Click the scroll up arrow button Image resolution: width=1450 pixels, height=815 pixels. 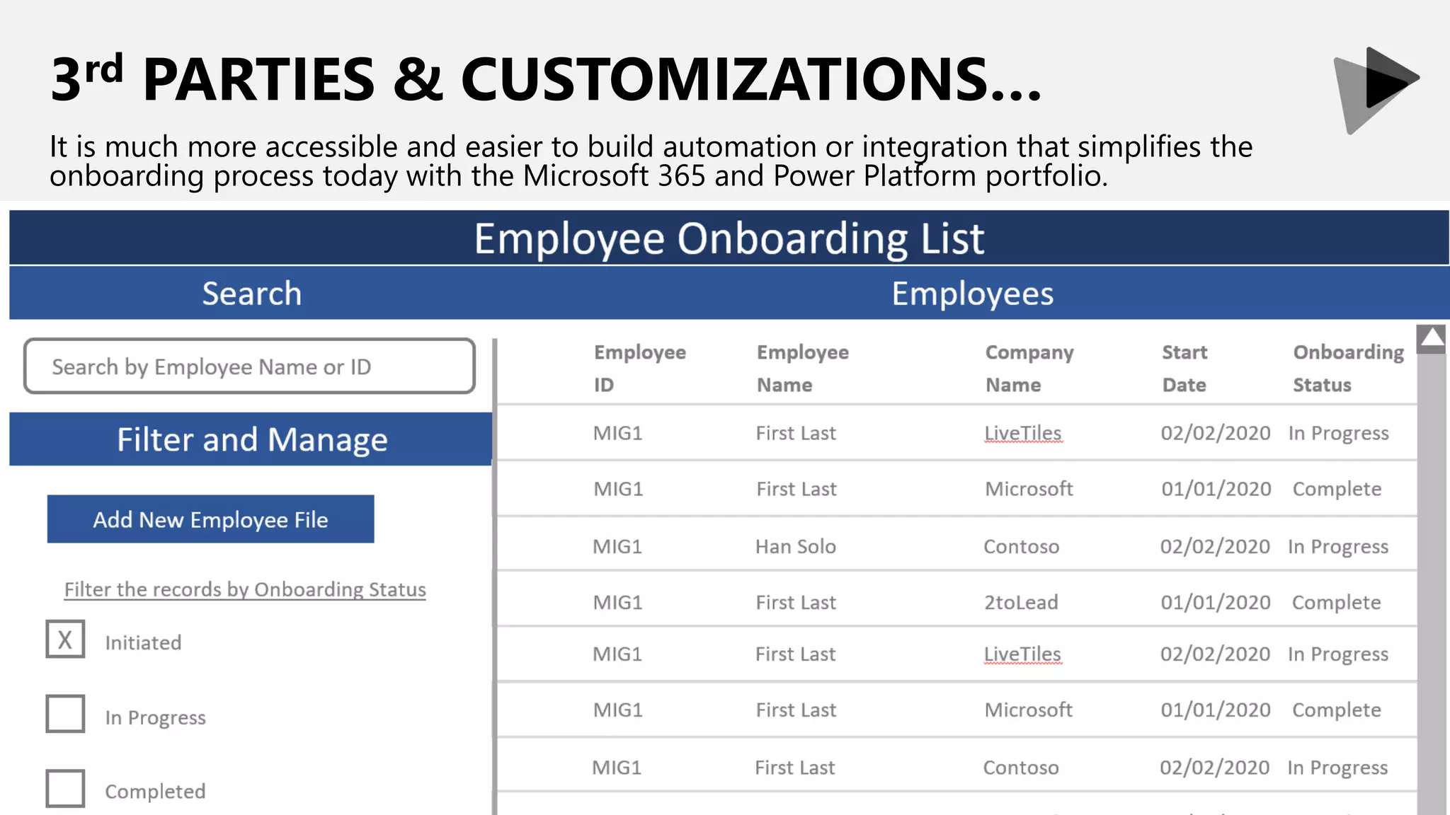click(x=1432, y=339)
